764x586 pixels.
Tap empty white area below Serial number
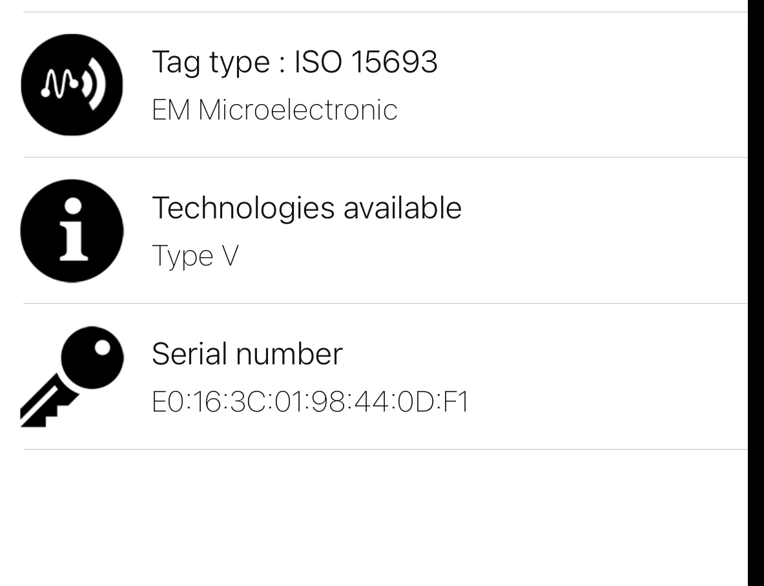(x=385, y=517)
